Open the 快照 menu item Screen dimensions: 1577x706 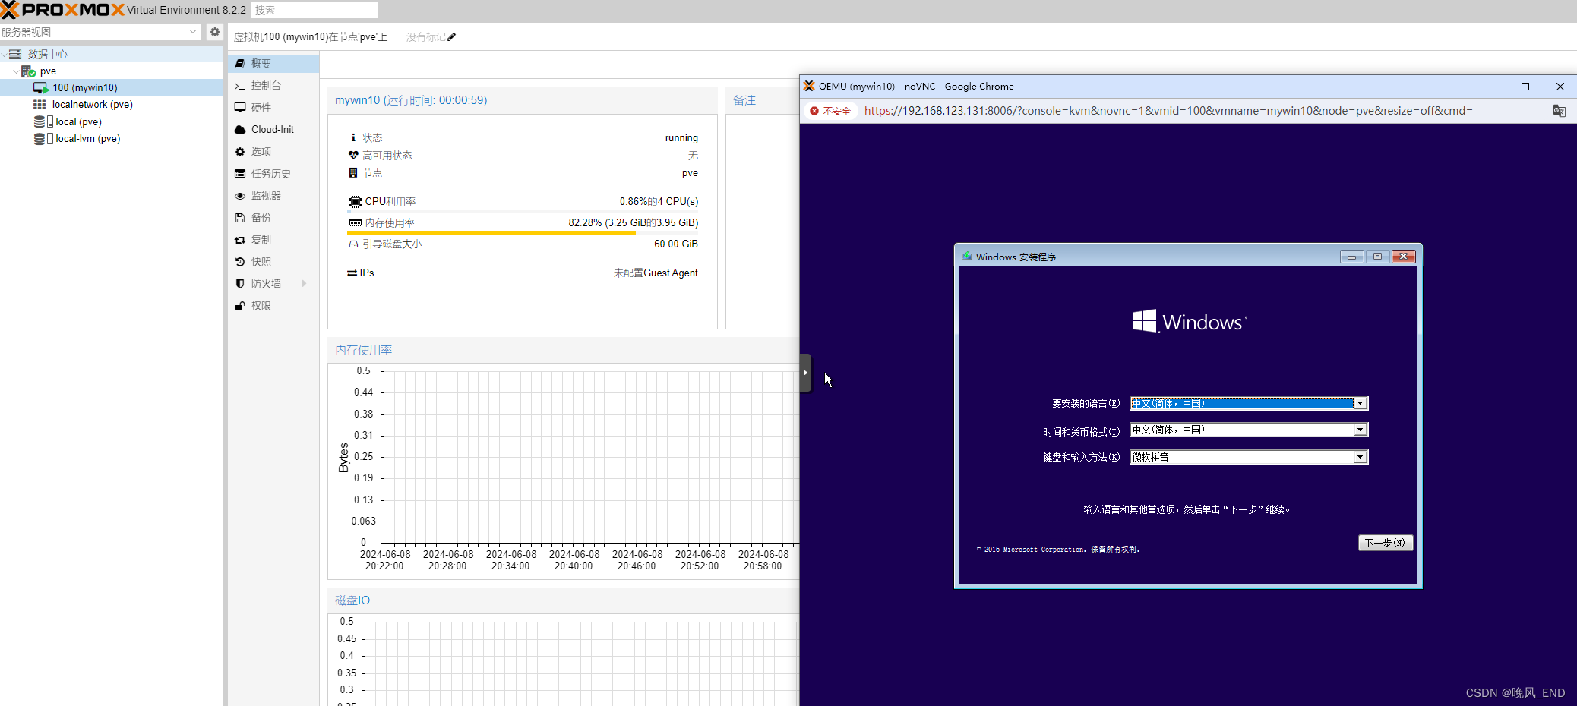coord(273,262)
